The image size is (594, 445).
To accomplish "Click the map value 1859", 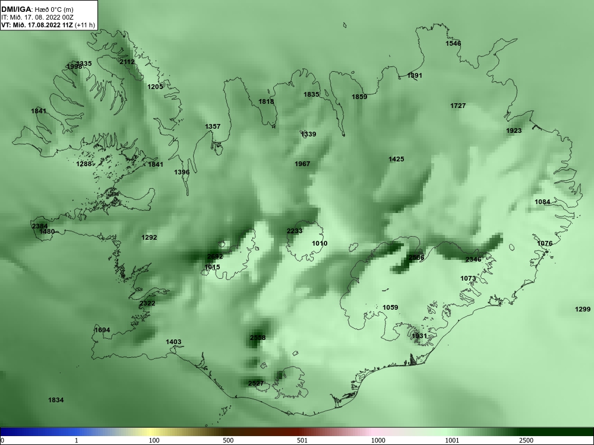I will point(359,97).
